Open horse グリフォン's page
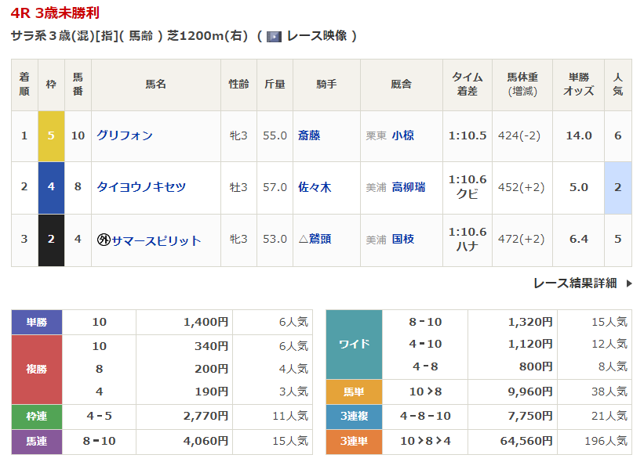Image resolution: width=644 pixels, height=462 pixels. pyautogui.click(x=125, y=135)
